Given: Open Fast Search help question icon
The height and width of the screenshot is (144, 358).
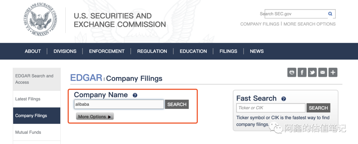Looking at the screenshot, I should point(283,99).
